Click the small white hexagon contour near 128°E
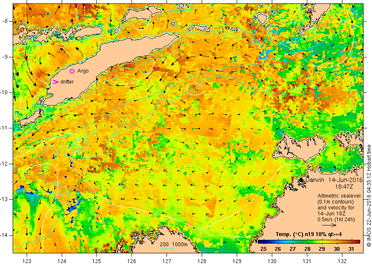This screenshot has height=266, width=372. click(x=195, y=89)
